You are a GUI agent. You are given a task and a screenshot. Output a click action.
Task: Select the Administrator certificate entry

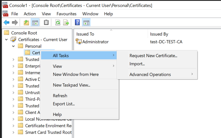(x=95, y=42)
